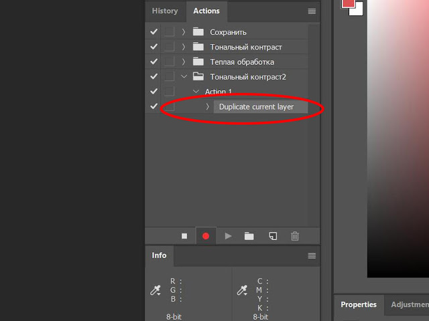The width and height of the screenshot is (429, 321).
Task: Click the white background color swatch
Action: coord(359,10)
